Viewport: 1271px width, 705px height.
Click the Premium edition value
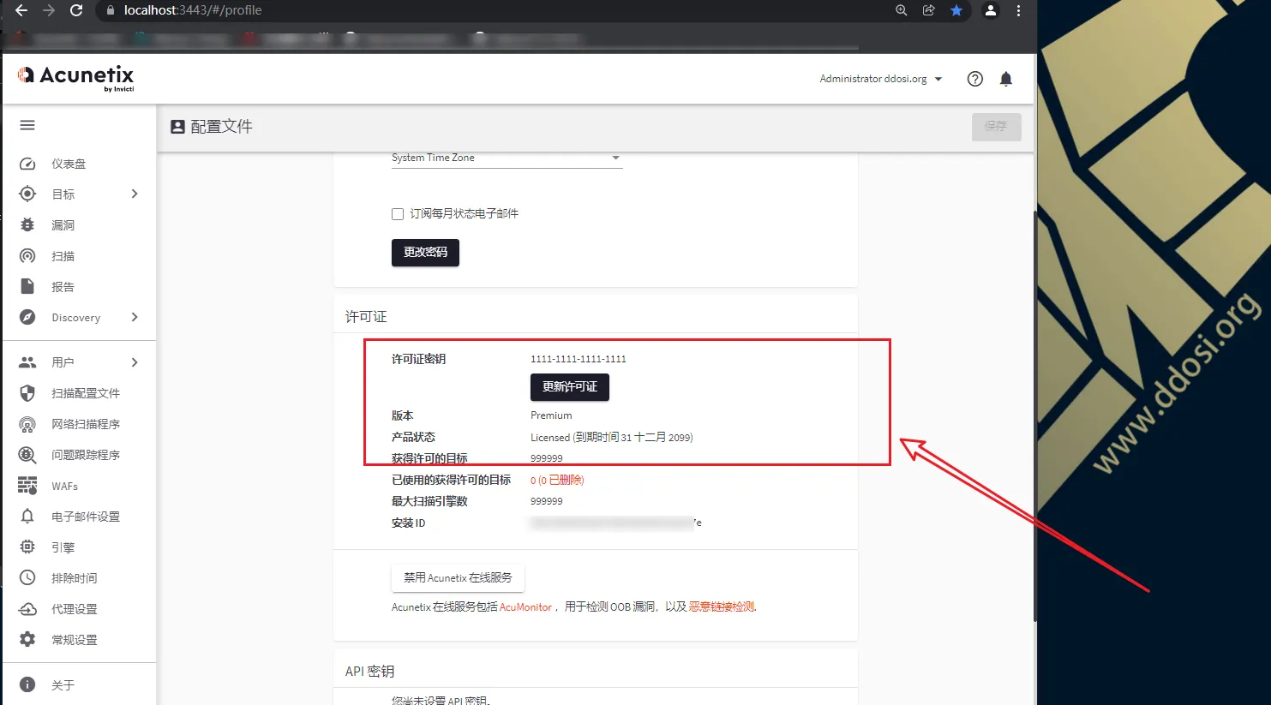tap(551, 415)
